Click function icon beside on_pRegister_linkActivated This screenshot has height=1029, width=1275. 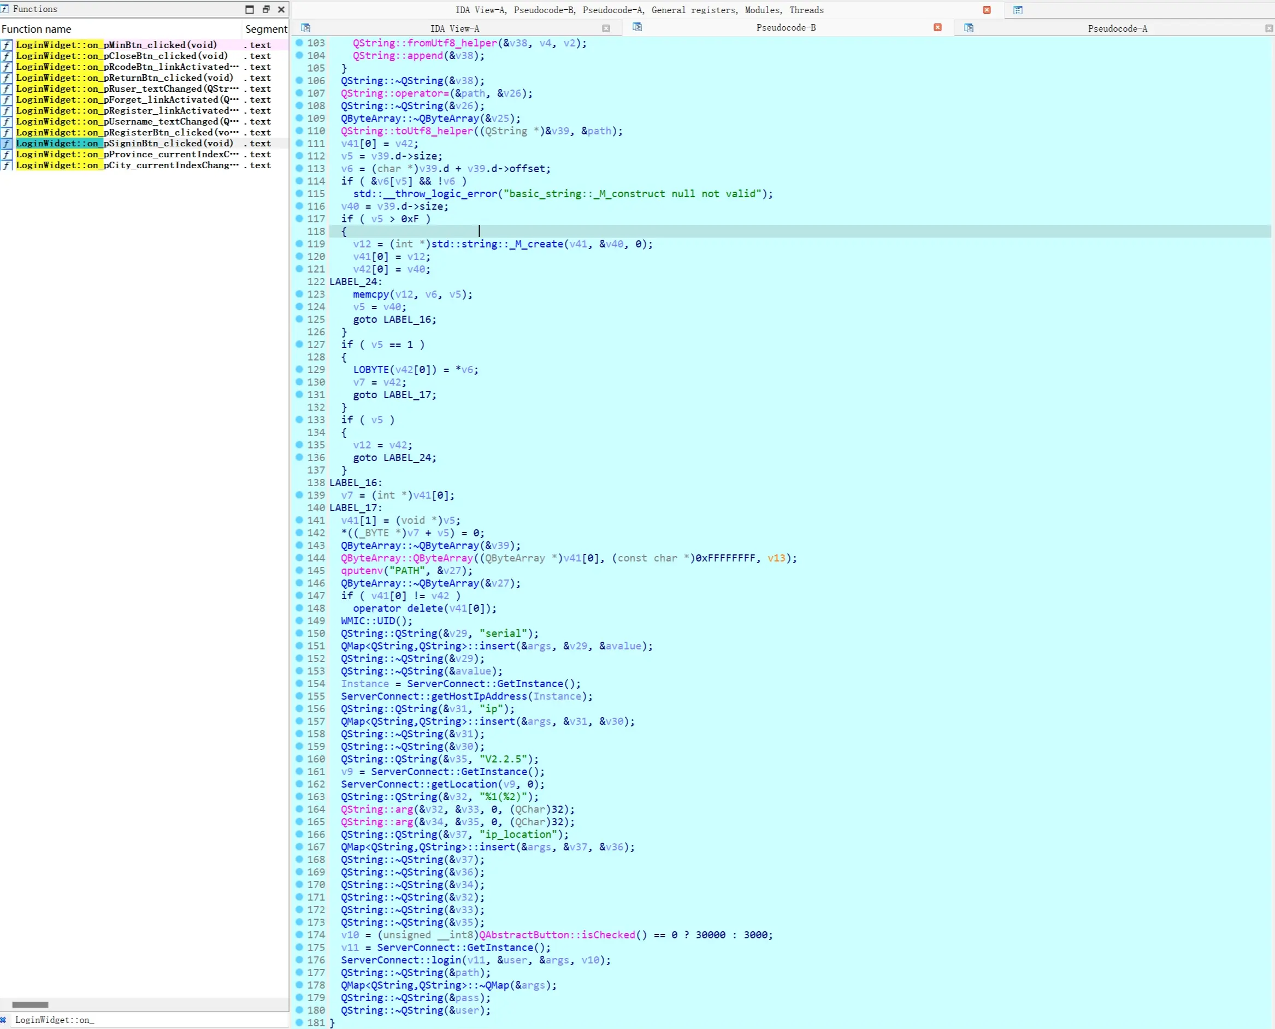pos(7,111)
